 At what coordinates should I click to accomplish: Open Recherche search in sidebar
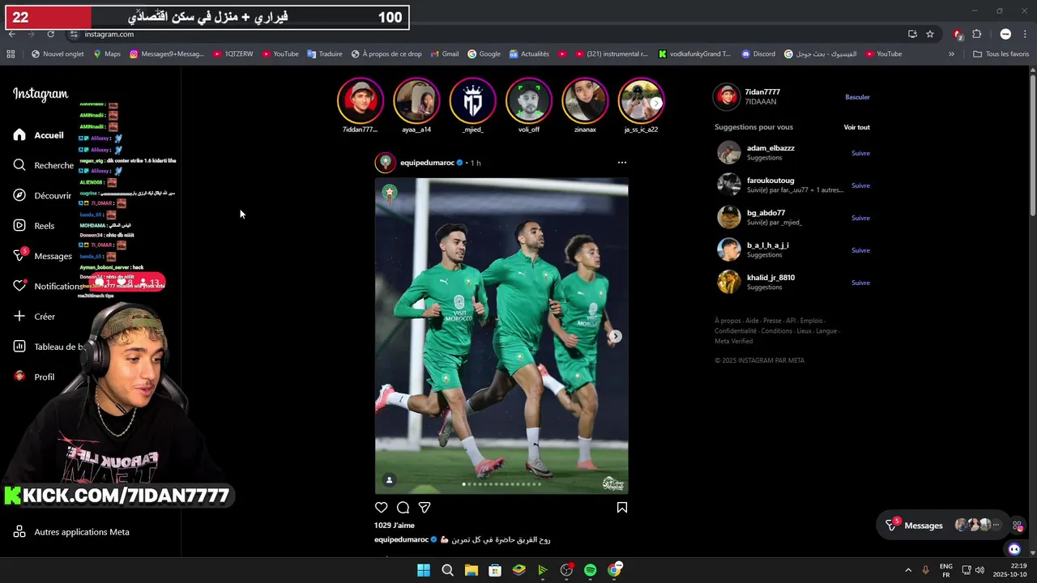pyautogui.click(x=44, y=165)
